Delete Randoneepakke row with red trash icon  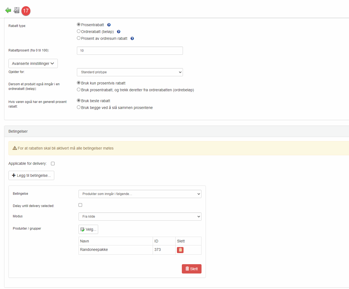coord(180,250)
